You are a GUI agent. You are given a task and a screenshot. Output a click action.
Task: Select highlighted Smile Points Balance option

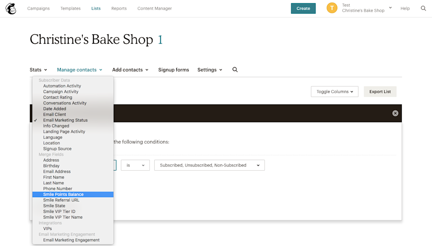tap(73, 194)
